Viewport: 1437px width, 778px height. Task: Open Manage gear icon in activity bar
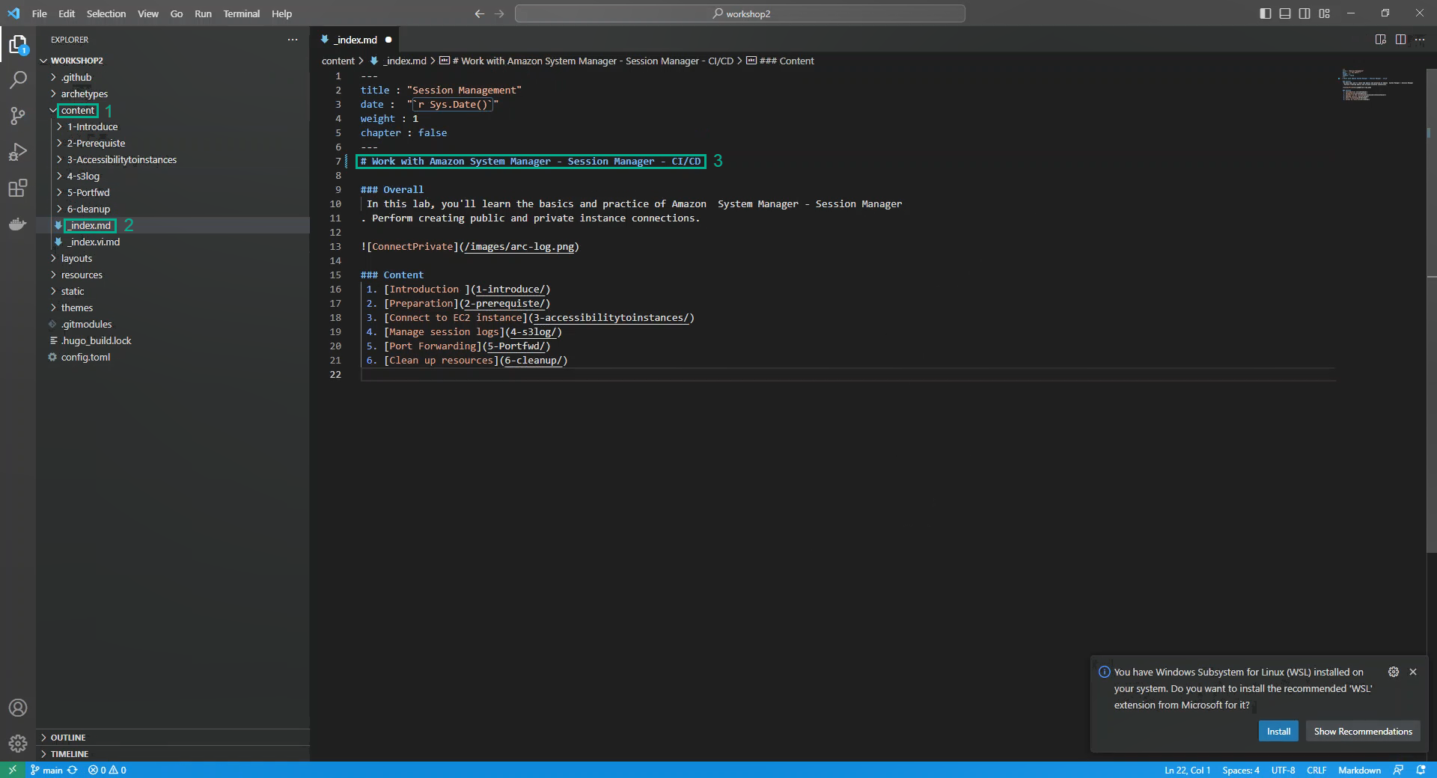pyautogui.click(x=18, y=744)
